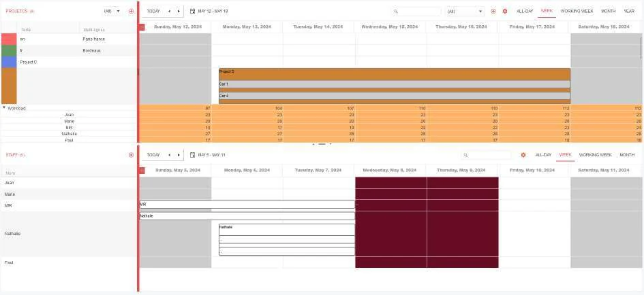Screen dimensions: 644x295
Task: Click the 'Paris france' cell
Action: pos(93,39)
